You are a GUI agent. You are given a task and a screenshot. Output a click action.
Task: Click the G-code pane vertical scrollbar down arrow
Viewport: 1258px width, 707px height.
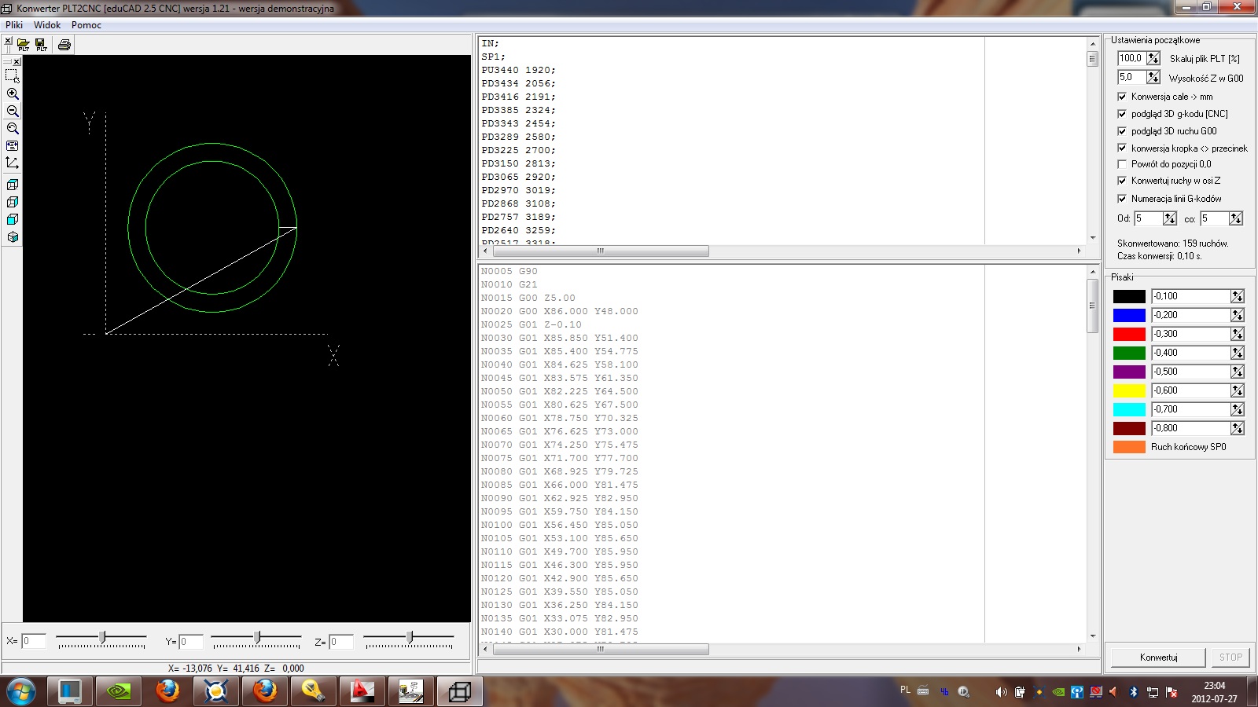(x=1093, y=636)
